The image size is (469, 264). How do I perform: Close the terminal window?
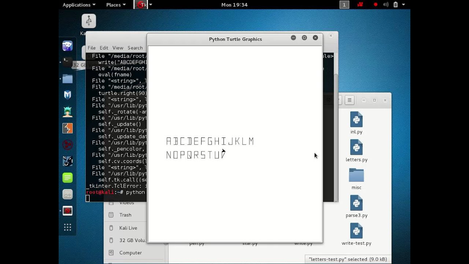(331, 36)
